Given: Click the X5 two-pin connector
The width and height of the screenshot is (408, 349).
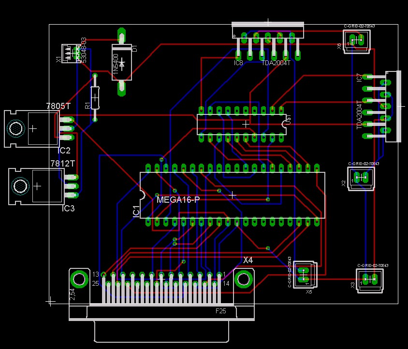Looking at the screenshot, I should point(305,276).
